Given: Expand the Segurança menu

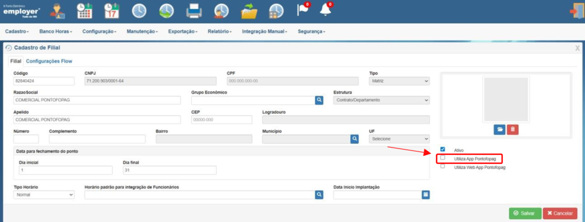Looking at the screenshot, I should [311, 32].
